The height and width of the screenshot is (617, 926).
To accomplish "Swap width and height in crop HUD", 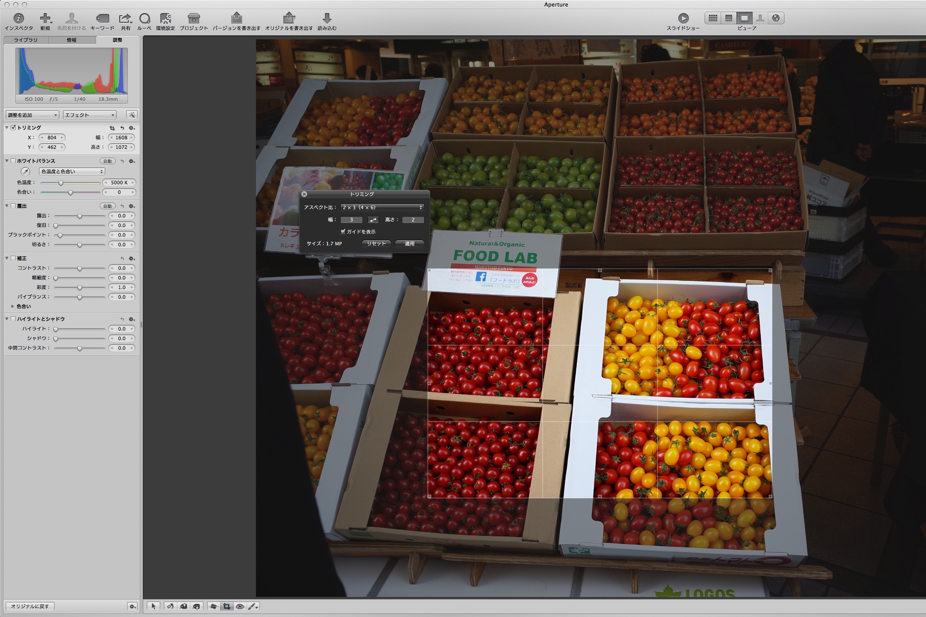I will pyautogui.click(x=373, y=220).
